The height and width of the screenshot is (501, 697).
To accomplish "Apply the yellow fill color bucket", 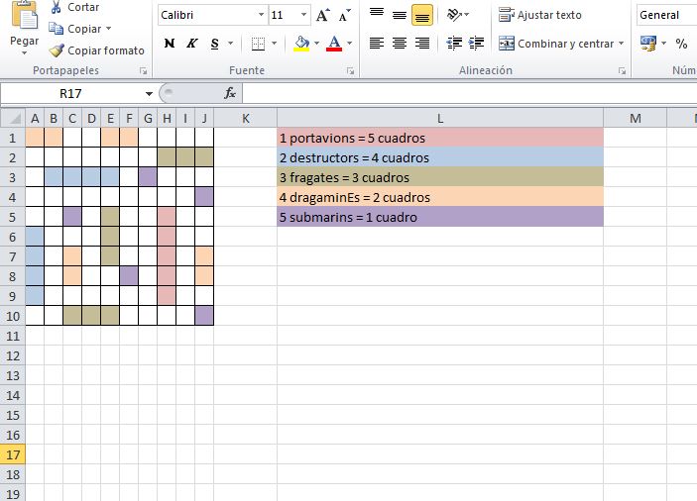I will (301, 44).
